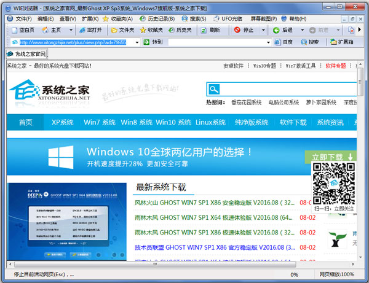369x283 pixels.
Task: Expand the forward button dropdown arrow
Action: 338,30
